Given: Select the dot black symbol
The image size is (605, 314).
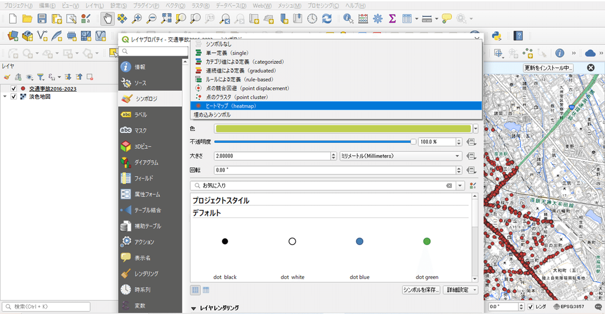Looking at the screenshot, I should pyautogui.click(x=225, y=242).
